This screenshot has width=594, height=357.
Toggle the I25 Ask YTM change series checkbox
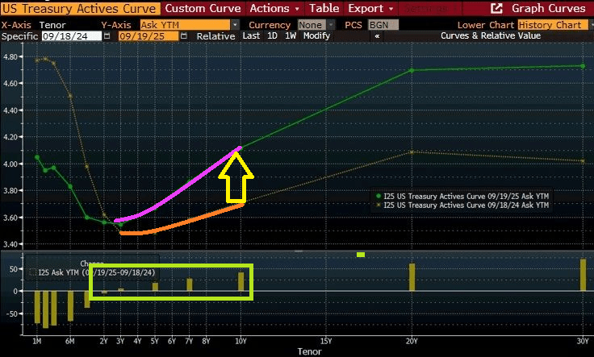coord(32,273)
